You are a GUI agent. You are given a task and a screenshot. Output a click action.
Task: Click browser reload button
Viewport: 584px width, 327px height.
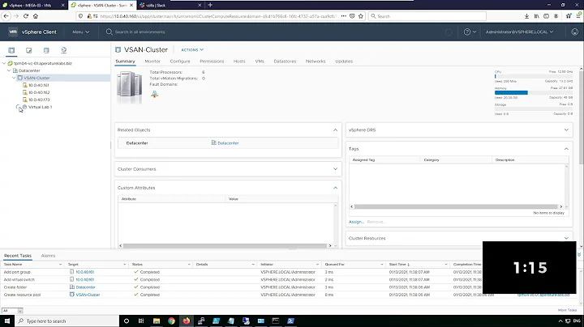pyautogui.click(x=26, y=16)
